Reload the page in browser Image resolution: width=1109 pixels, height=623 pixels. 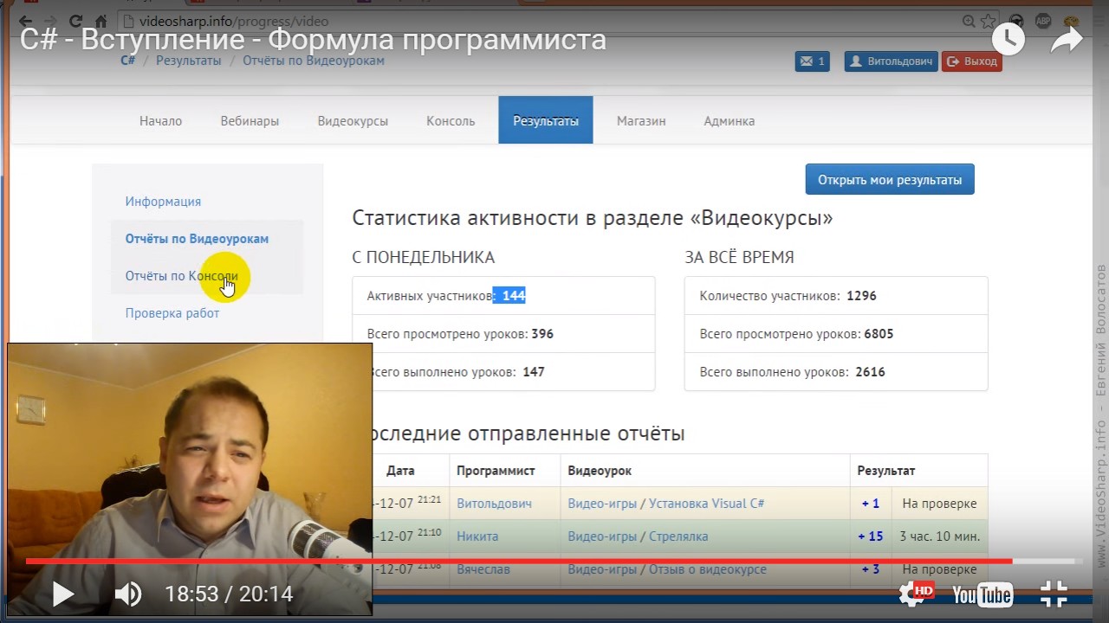76,21
